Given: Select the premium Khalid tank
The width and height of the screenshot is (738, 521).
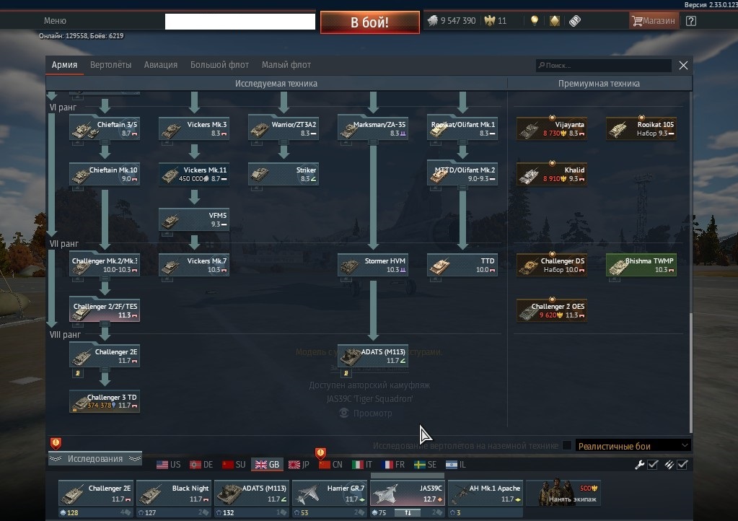Looking at the screenshot, I should point(552,174).
